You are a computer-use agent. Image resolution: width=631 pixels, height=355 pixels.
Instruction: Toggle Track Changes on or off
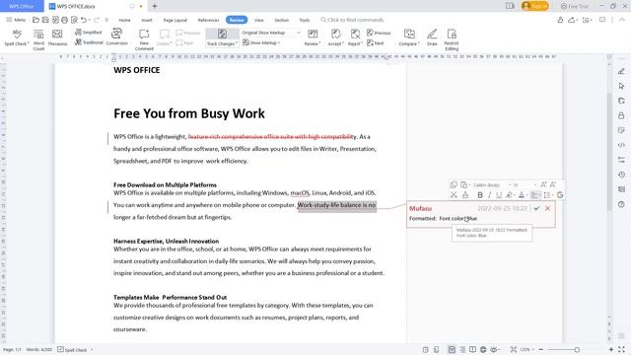click(x=222, y=37)
